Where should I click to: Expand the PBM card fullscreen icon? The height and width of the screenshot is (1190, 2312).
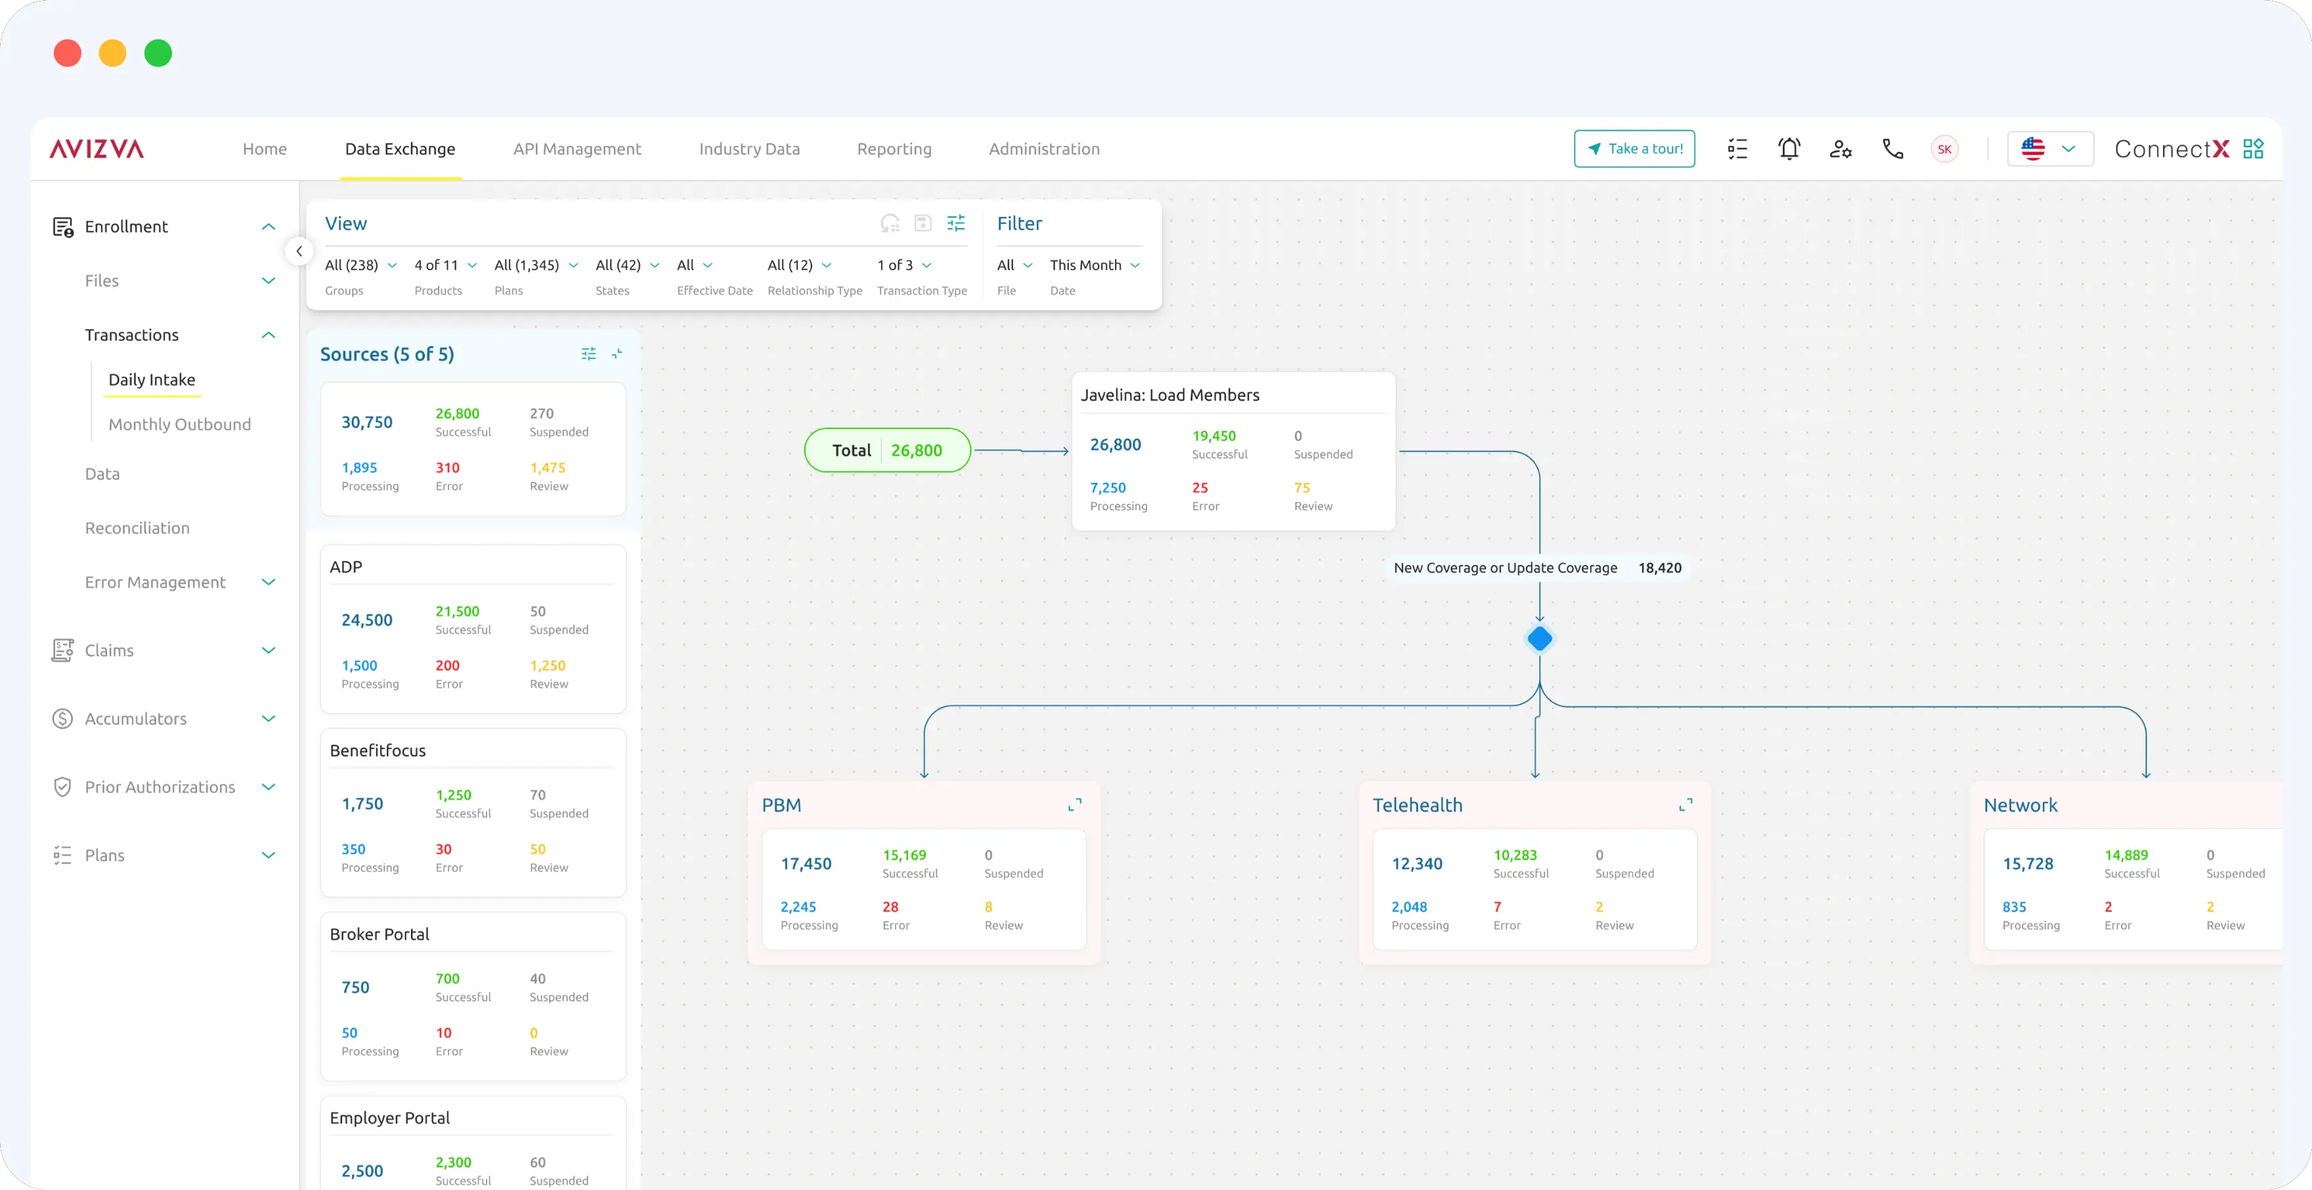[1074, 805]
